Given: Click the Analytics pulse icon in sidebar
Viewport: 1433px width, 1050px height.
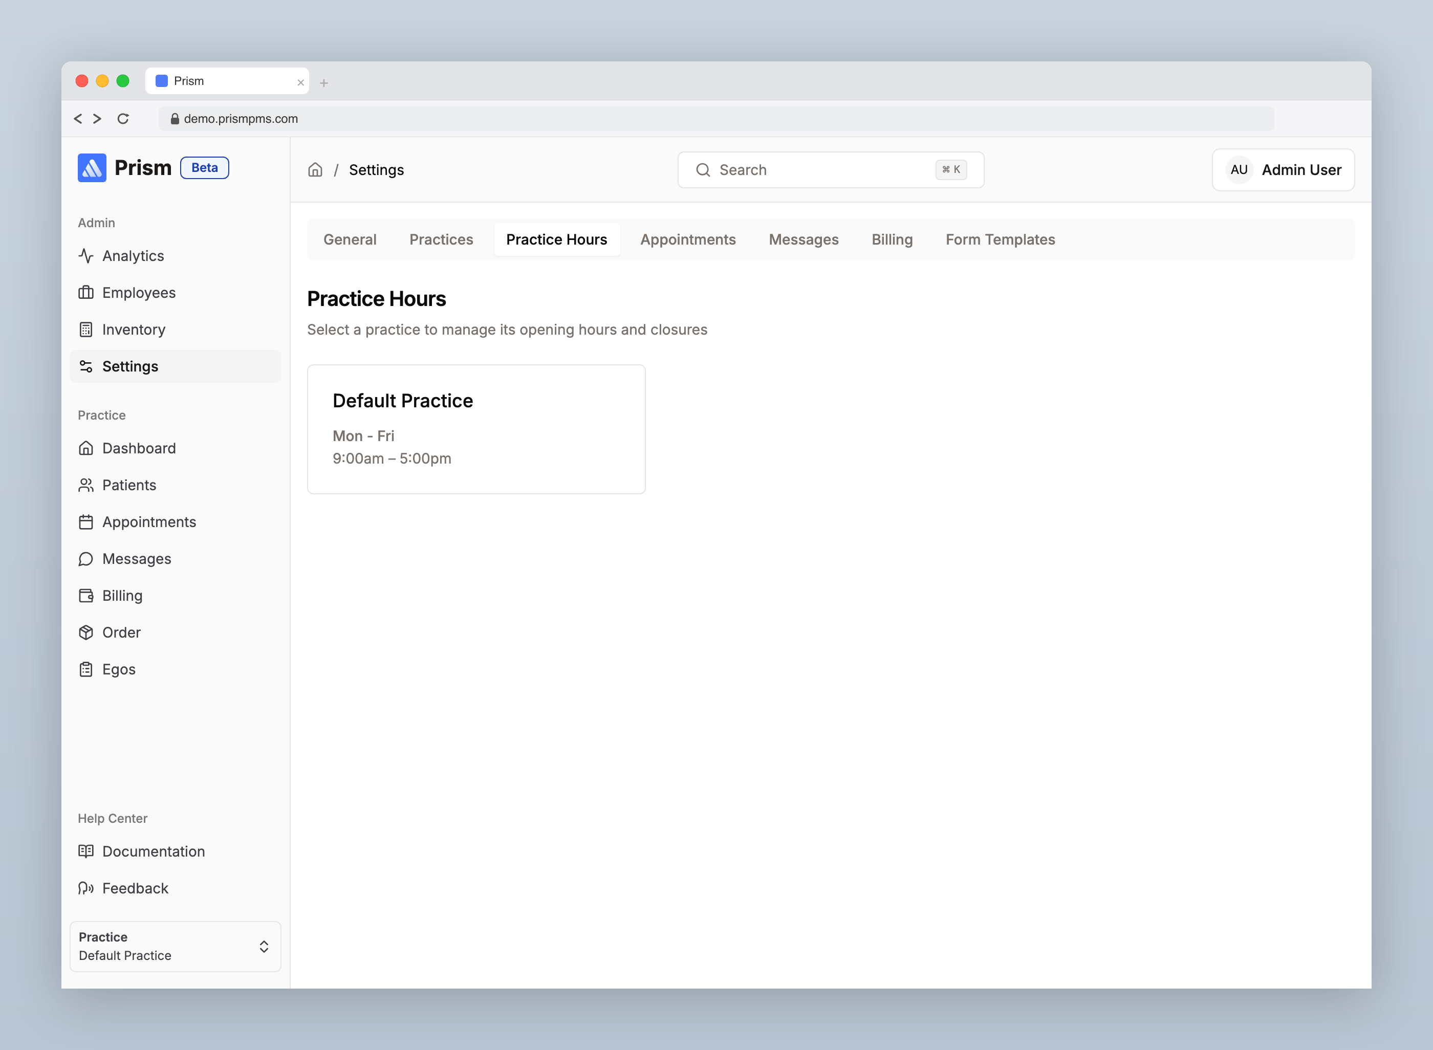Looking at the screenshot, I should 86,255.
